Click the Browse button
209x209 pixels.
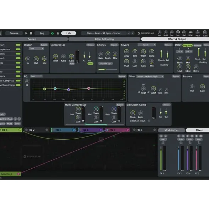coord(14,33)
